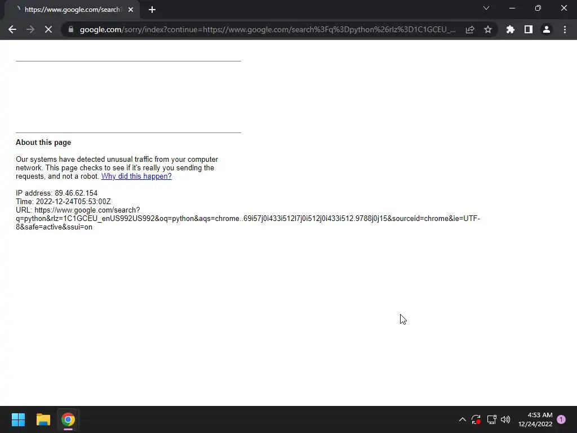
Task: Open the Chrome profile avatar
Action: point(547,29)
